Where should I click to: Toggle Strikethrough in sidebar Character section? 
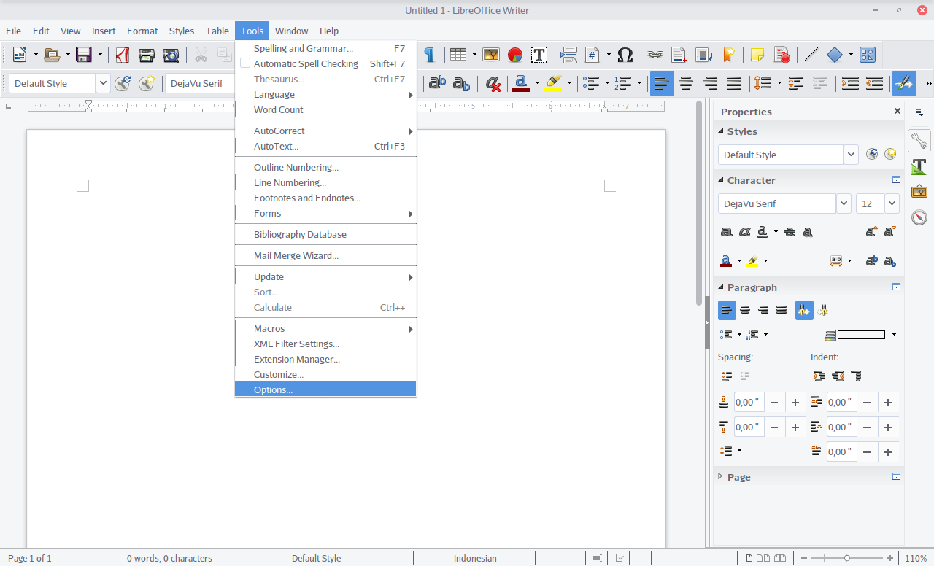789,232
